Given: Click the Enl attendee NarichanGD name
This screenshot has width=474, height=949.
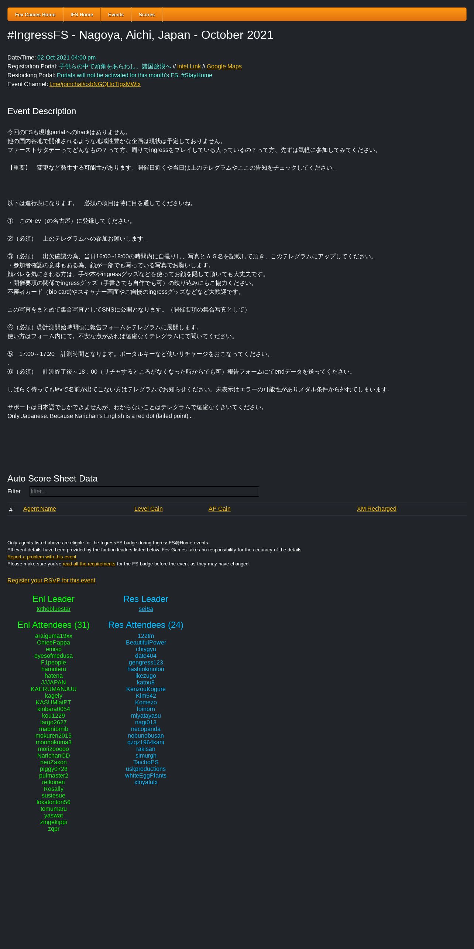Looking at the screenshot, I should click(54, 756).
